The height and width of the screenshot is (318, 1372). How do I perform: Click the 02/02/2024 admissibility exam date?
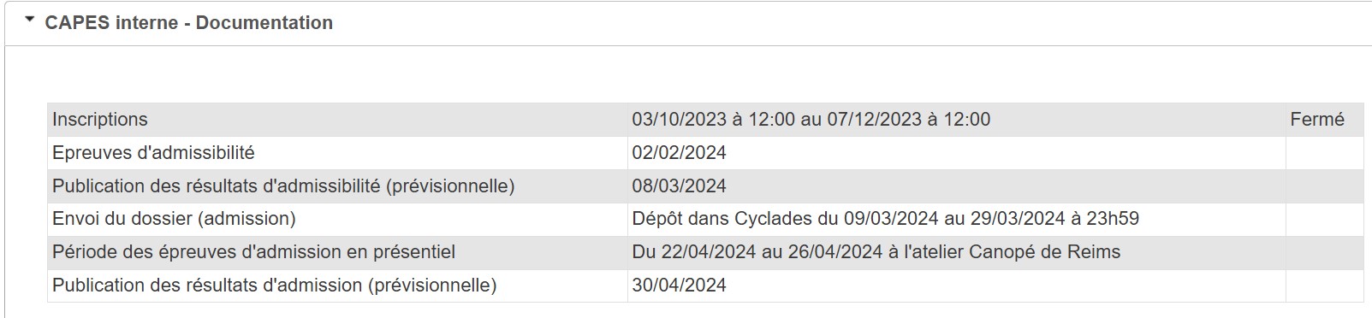[679, 153]
